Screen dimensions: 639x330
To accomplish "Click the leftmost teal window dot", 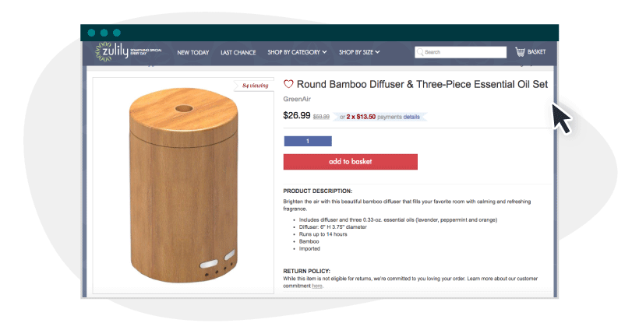I will click(x=92, y=33).
